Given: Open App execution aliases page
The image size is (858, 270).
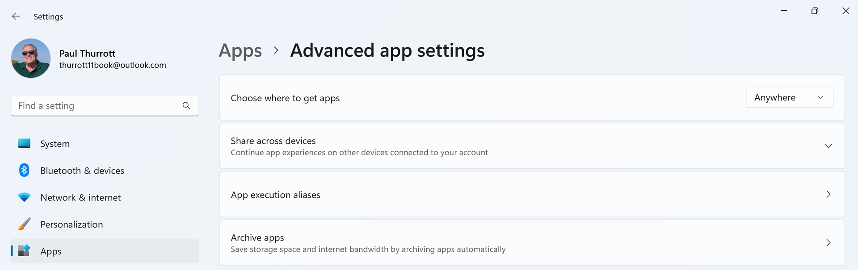Looking at the screenshot, I should click(x=532, y=195).
